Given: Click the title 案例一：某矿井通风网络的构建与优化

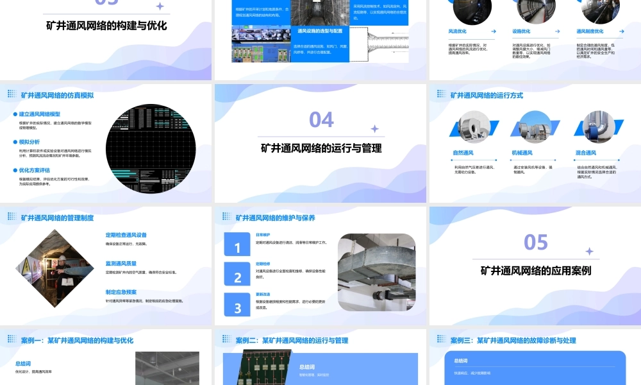Looking at the screenshot, I should (x=78, y=340).
